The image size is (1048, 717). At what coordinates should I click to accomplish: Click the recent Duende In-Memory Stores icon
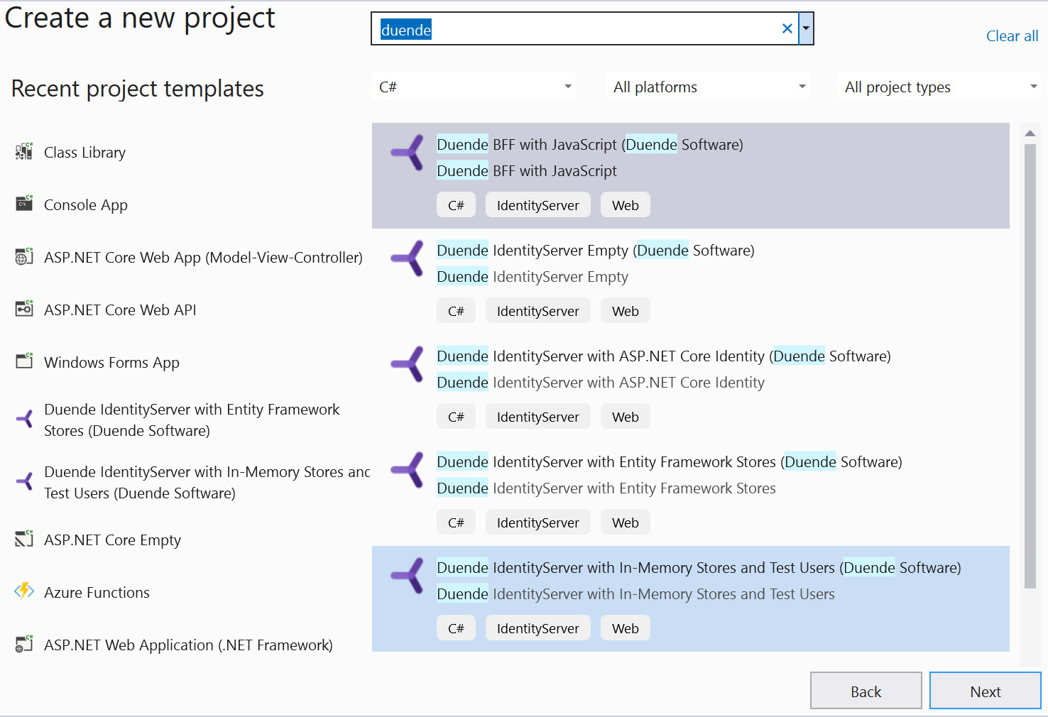24,481
